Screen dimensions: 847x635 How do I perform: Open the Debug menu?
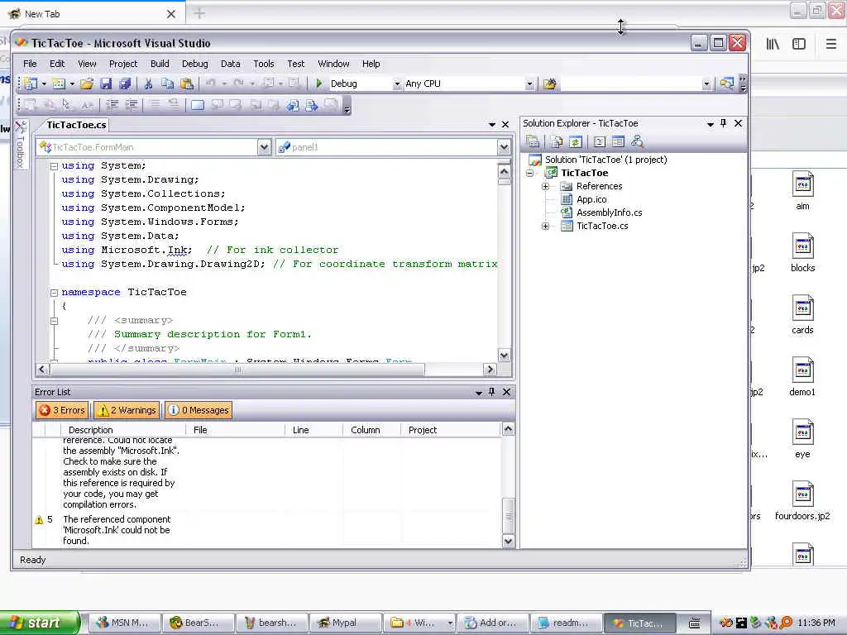(195, 64)
